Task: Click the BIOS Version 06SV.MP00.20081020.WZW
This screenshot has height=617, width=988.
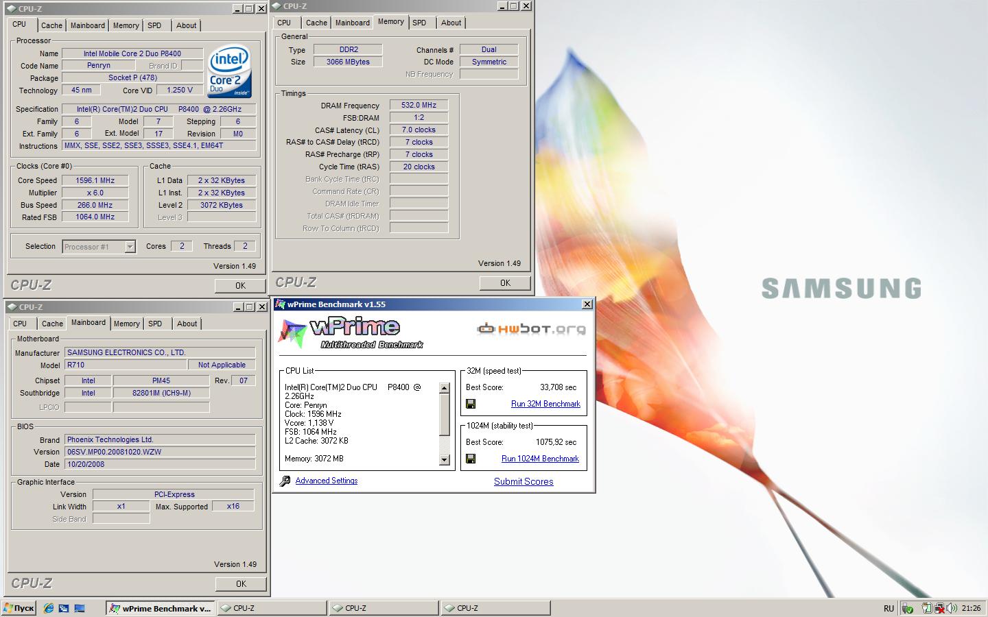Action: [x=160, y=452]
